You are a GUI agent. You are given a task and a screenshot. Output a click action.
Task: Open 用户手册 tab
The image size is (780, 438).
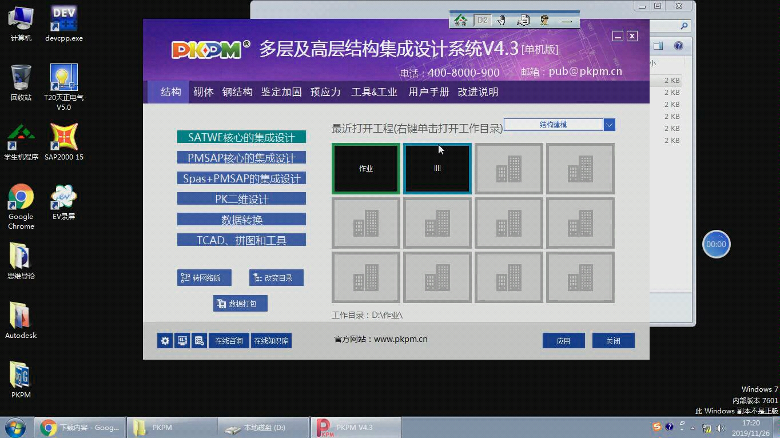(x=429, y=92)
